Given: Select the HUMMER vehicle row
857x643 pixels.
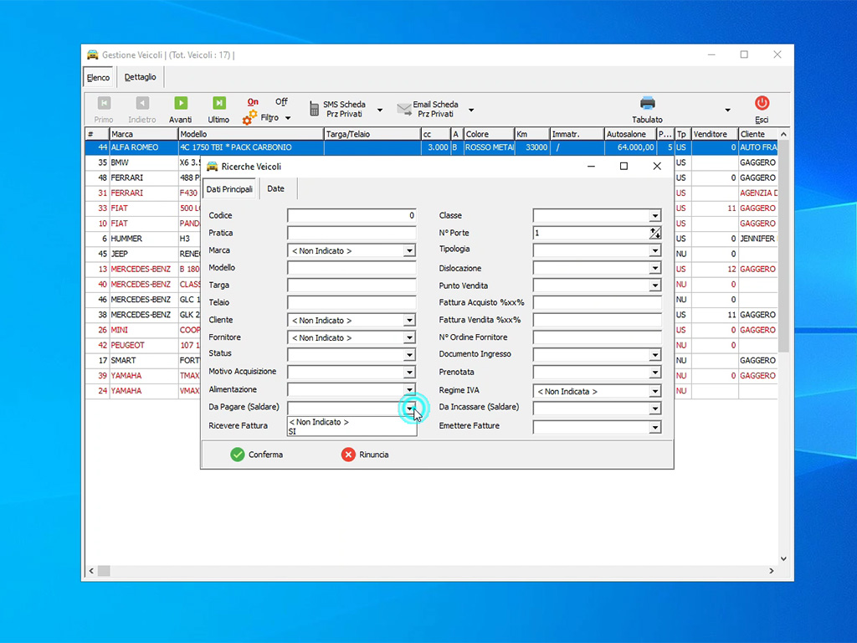Looking at the screenshot, I should click(x=143, y=239).
